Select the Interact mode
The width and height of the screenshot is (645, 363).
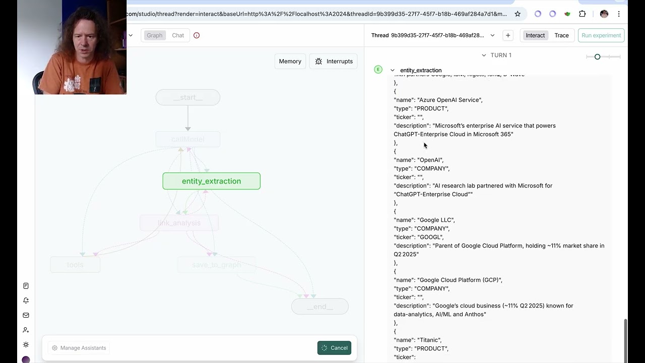click(x=535, y=35)
